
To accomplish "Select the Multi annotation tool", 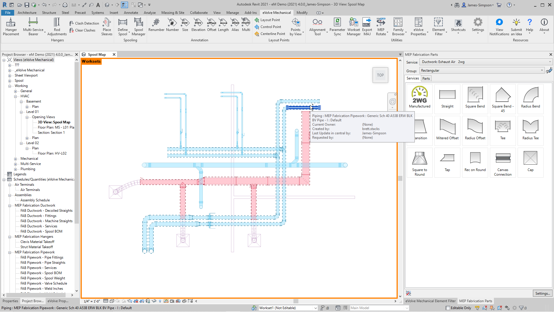I will click(246, 25).
